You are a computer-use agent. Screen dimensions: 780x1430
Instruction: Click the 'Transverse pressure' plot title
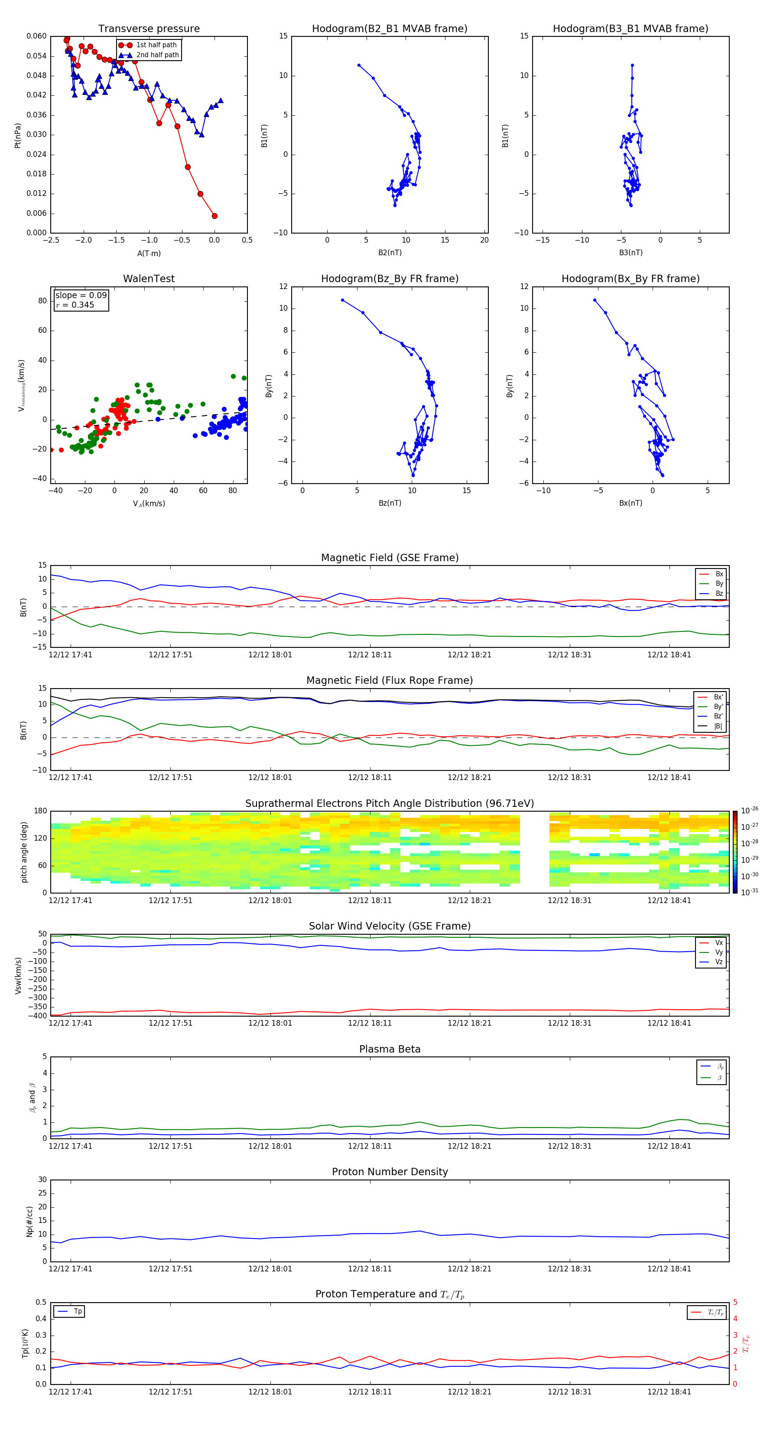[149, 28]
